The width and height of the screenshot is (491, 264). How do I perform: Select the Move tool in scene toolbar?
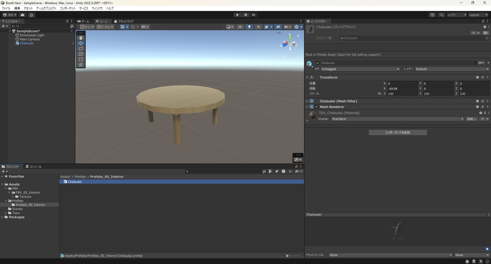pos(81,43)
